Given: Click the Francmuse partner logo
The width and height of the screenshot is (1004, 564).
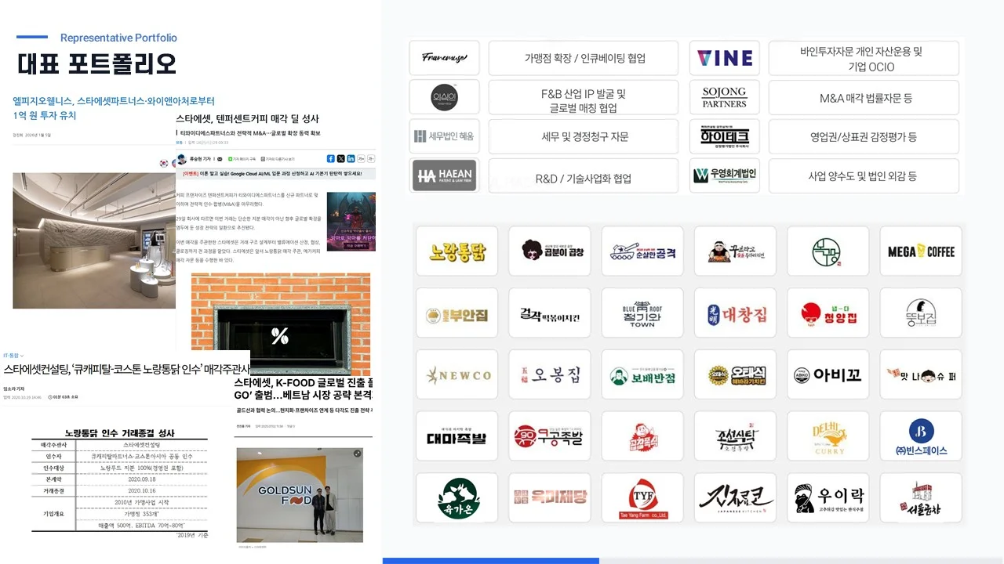Looking at the screenshot, I should [x=444, y=58].
